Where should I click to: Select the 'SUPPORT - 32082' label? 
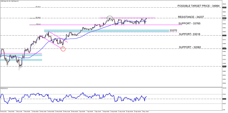pyautogui.click(x=190, y=47)
